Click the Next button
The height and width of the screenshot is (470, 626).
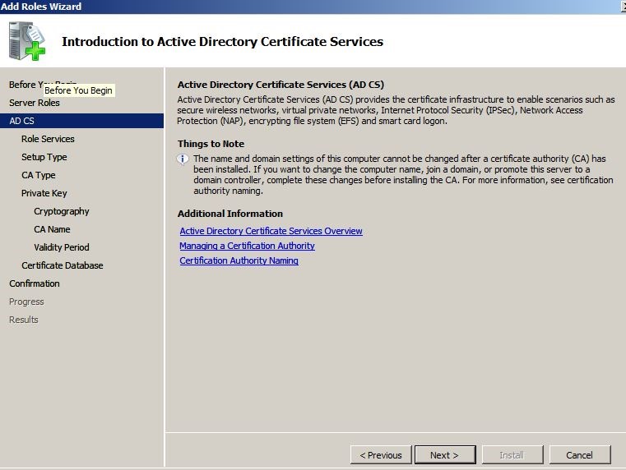coord(445,455)
